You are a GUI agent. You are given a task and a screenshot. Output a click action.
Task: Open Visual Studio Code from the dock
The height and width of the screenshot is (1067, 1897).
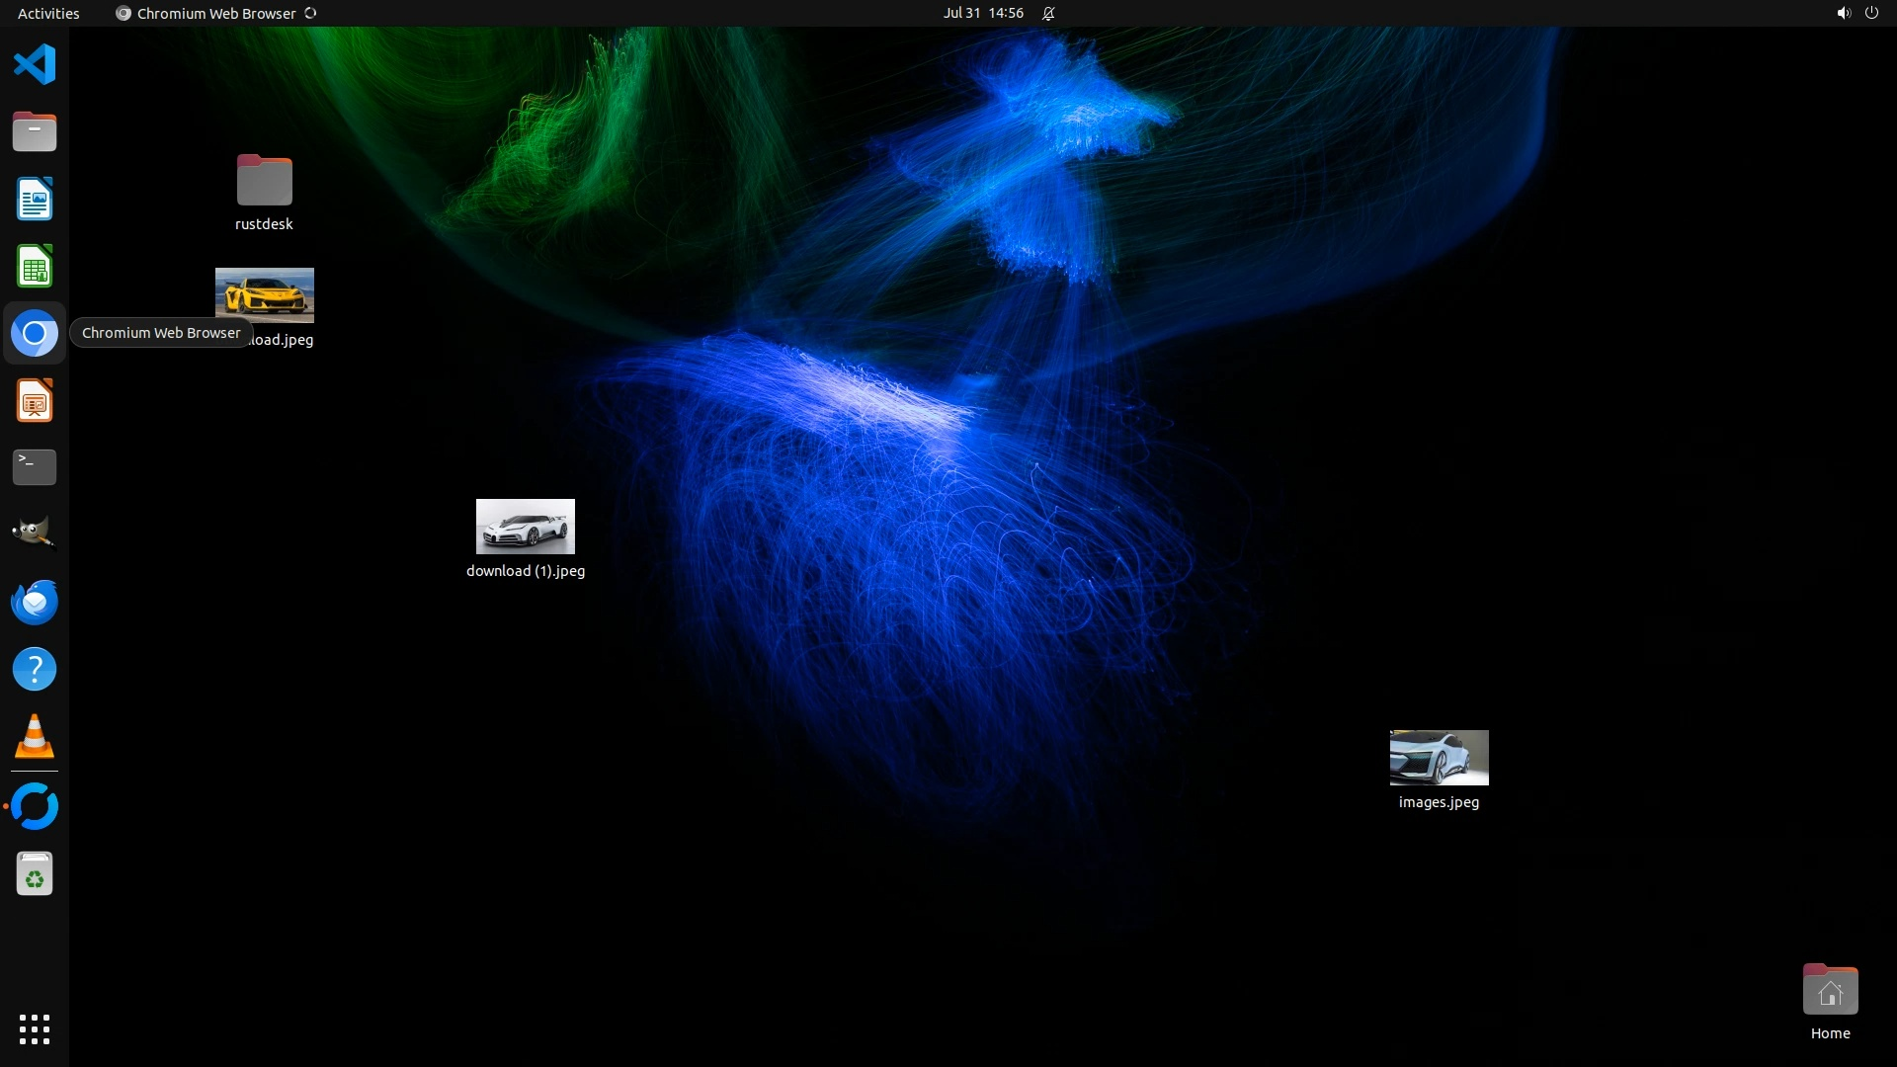click(x=35, y=65)
